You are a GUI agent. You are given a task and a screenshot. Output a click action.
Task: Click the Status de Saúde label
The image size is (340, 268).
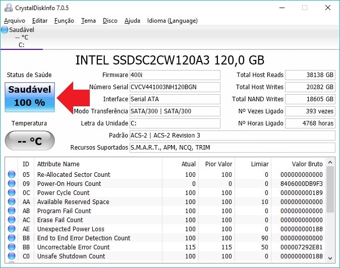pyautogui.click(x=29, y=75)
